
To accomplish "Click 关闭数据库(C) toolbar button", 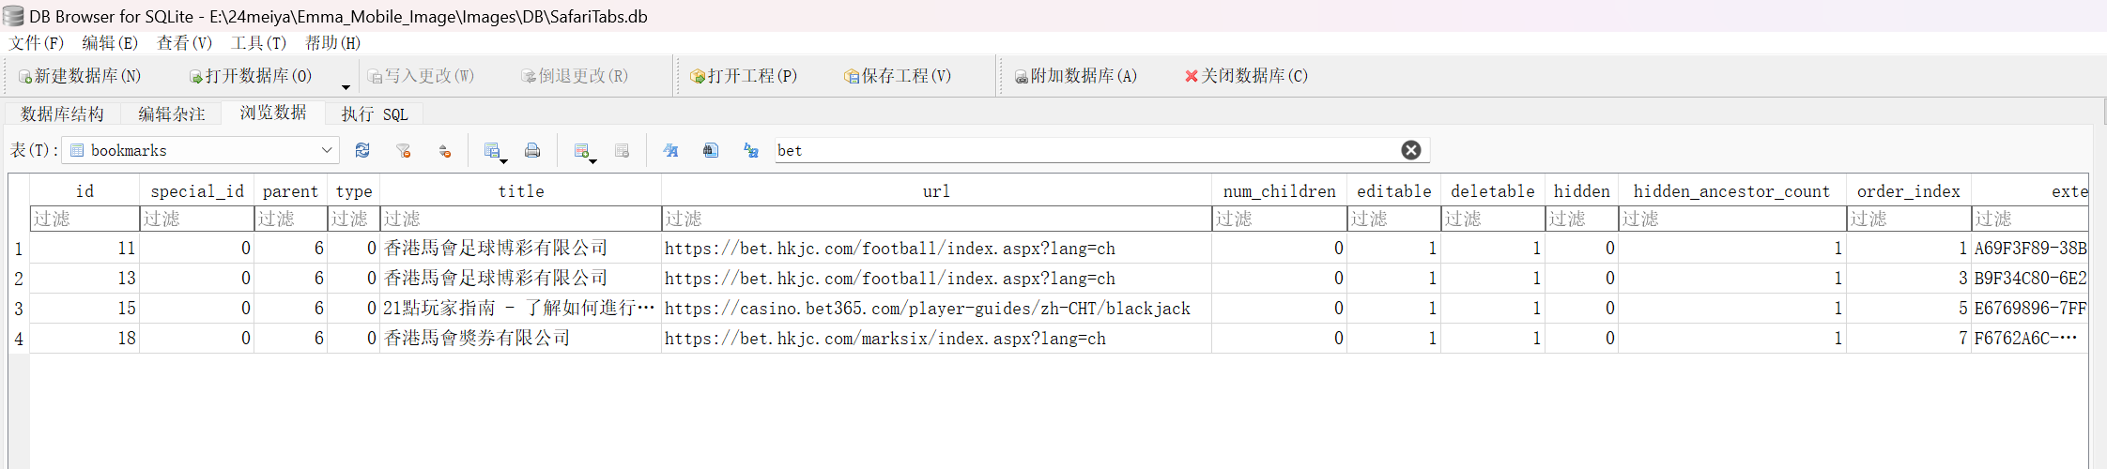I will [x=1246, y=76].
